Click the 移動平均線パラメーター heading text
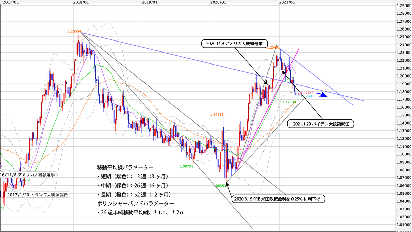This screenshot has width=412, height=232. click(x=125, y=167)
